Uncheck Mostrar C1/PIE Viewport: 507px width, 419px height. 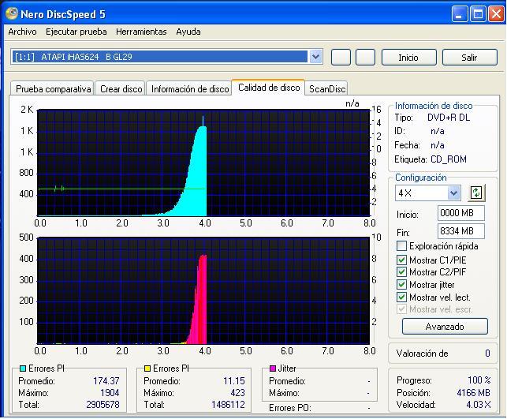pos(402,260)
